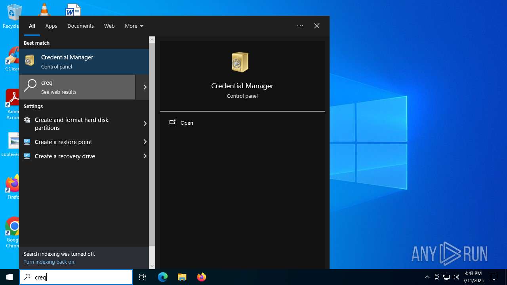Screen dimensions: 507x285
Task: Launch Microsoft Edge from the taskbar
Action: pos(163,277)
